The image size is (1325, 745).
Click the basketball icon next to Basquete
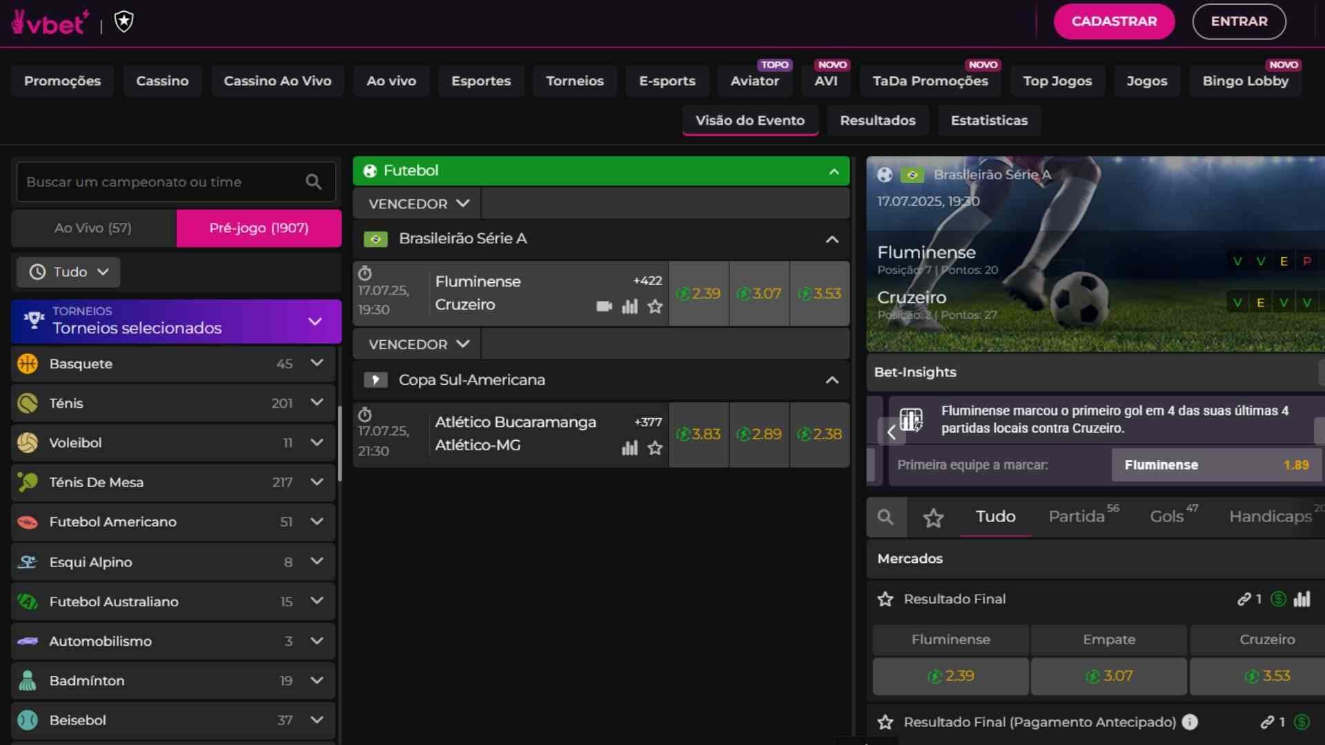(x=27, y=364)
